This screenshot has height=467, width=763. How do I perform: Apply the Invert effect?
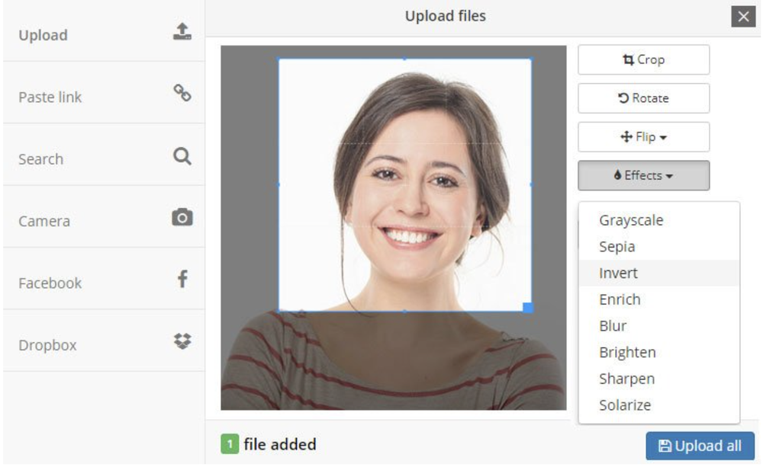click(659, 273)
